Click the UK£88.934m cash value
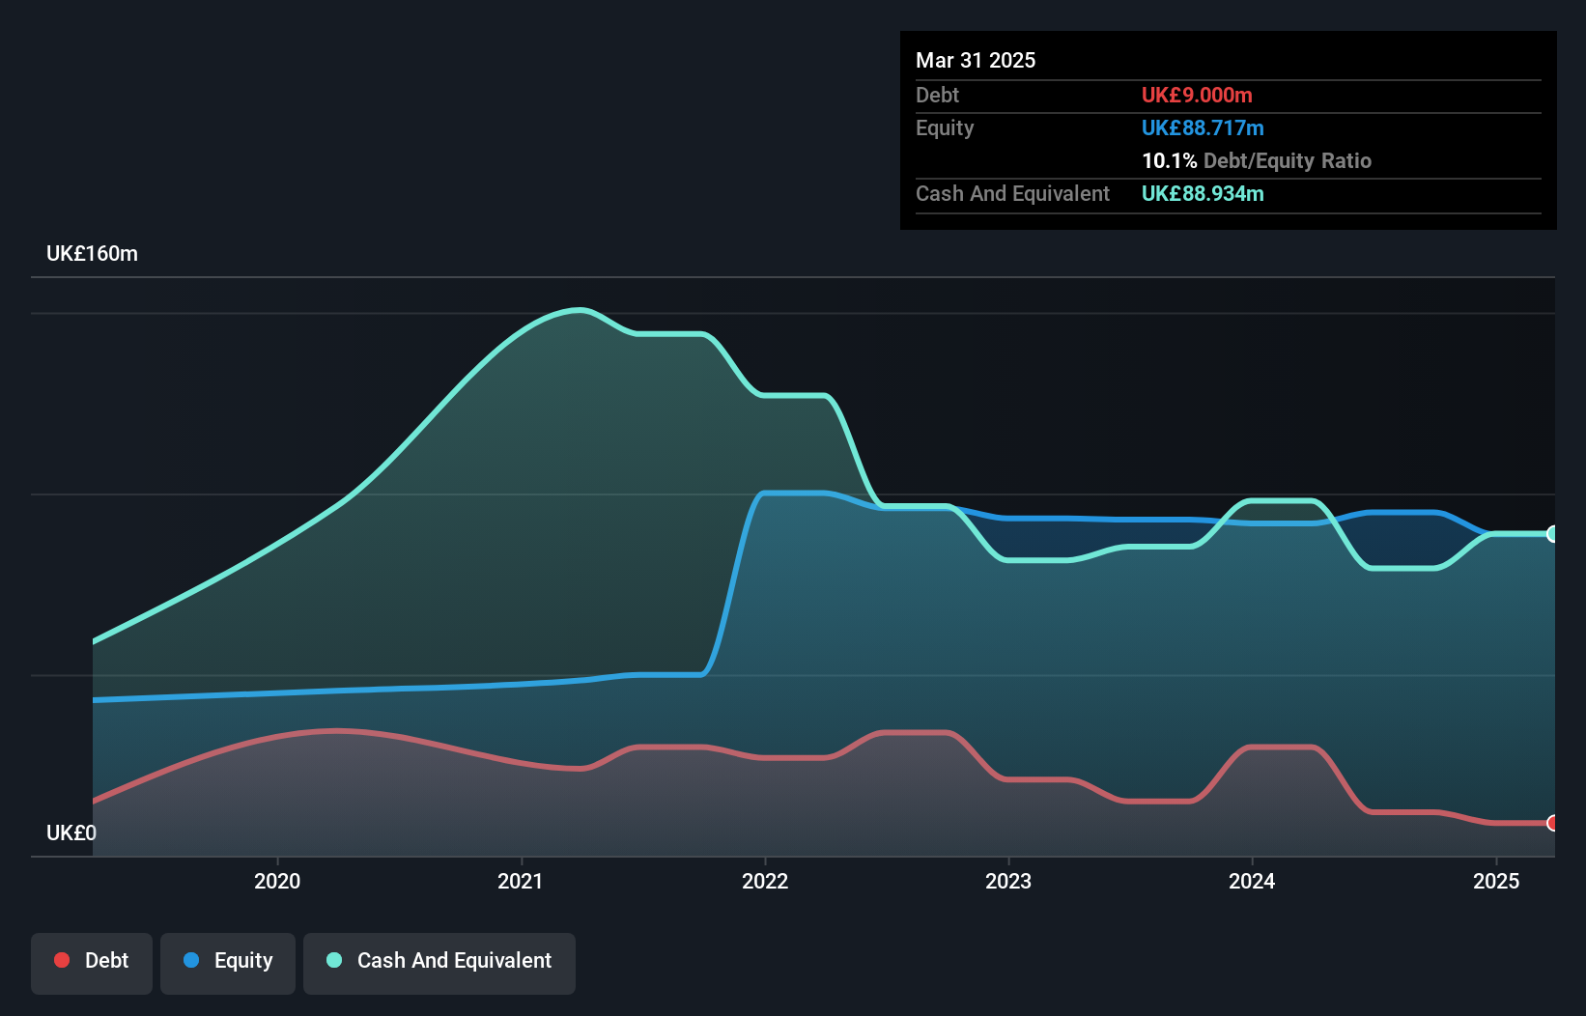Image resolution: width=1586 pixels, height=1016 pixels. [x=1203, y=193]
